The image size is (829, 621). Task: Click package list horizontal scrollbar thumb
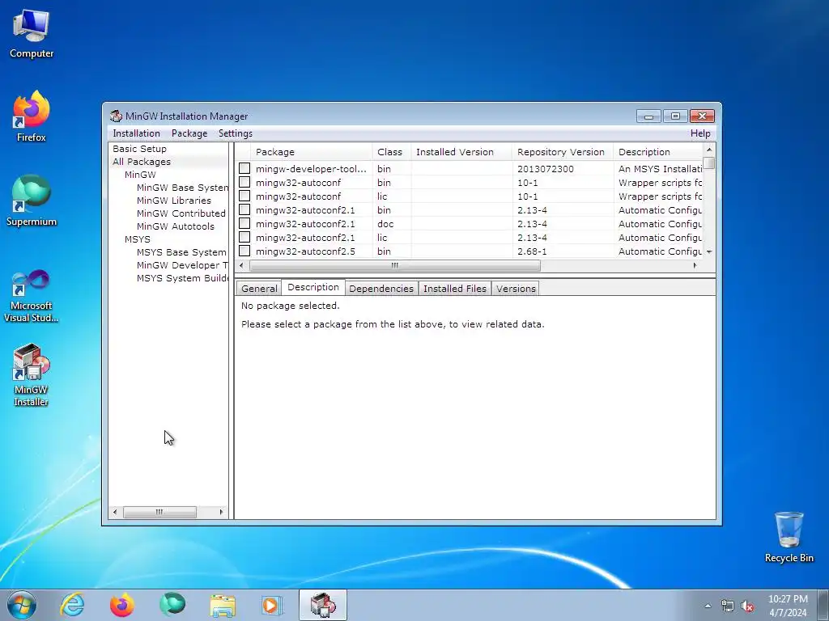[x=395, y=265]
